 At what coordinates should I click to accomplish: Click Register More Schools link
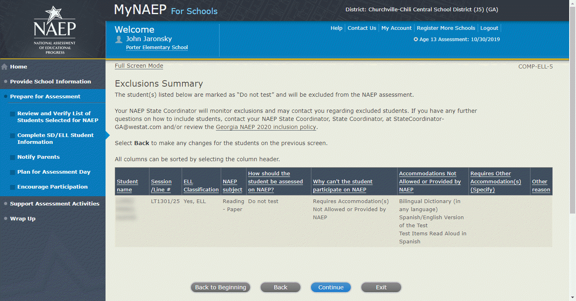coord(446,28)
